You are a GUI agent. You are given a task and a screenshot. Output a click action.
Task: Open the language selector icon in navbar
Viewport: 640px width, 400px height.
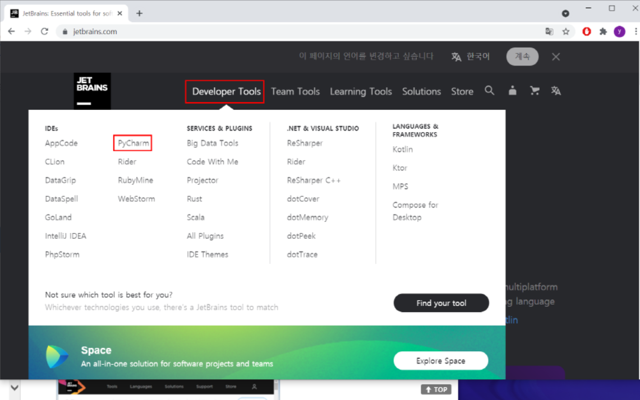tap(556, 91)
